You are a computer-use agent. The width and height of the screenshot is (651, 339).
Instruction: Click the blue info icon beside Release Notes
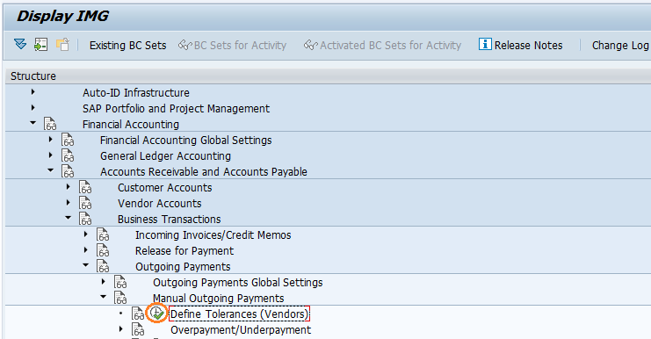coord(485,44)
